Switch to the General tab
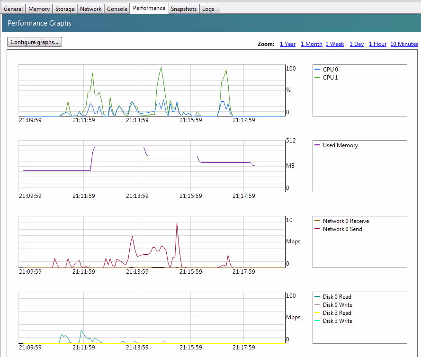The width and height of the screenshot is (421, 357). pos(13,9)
